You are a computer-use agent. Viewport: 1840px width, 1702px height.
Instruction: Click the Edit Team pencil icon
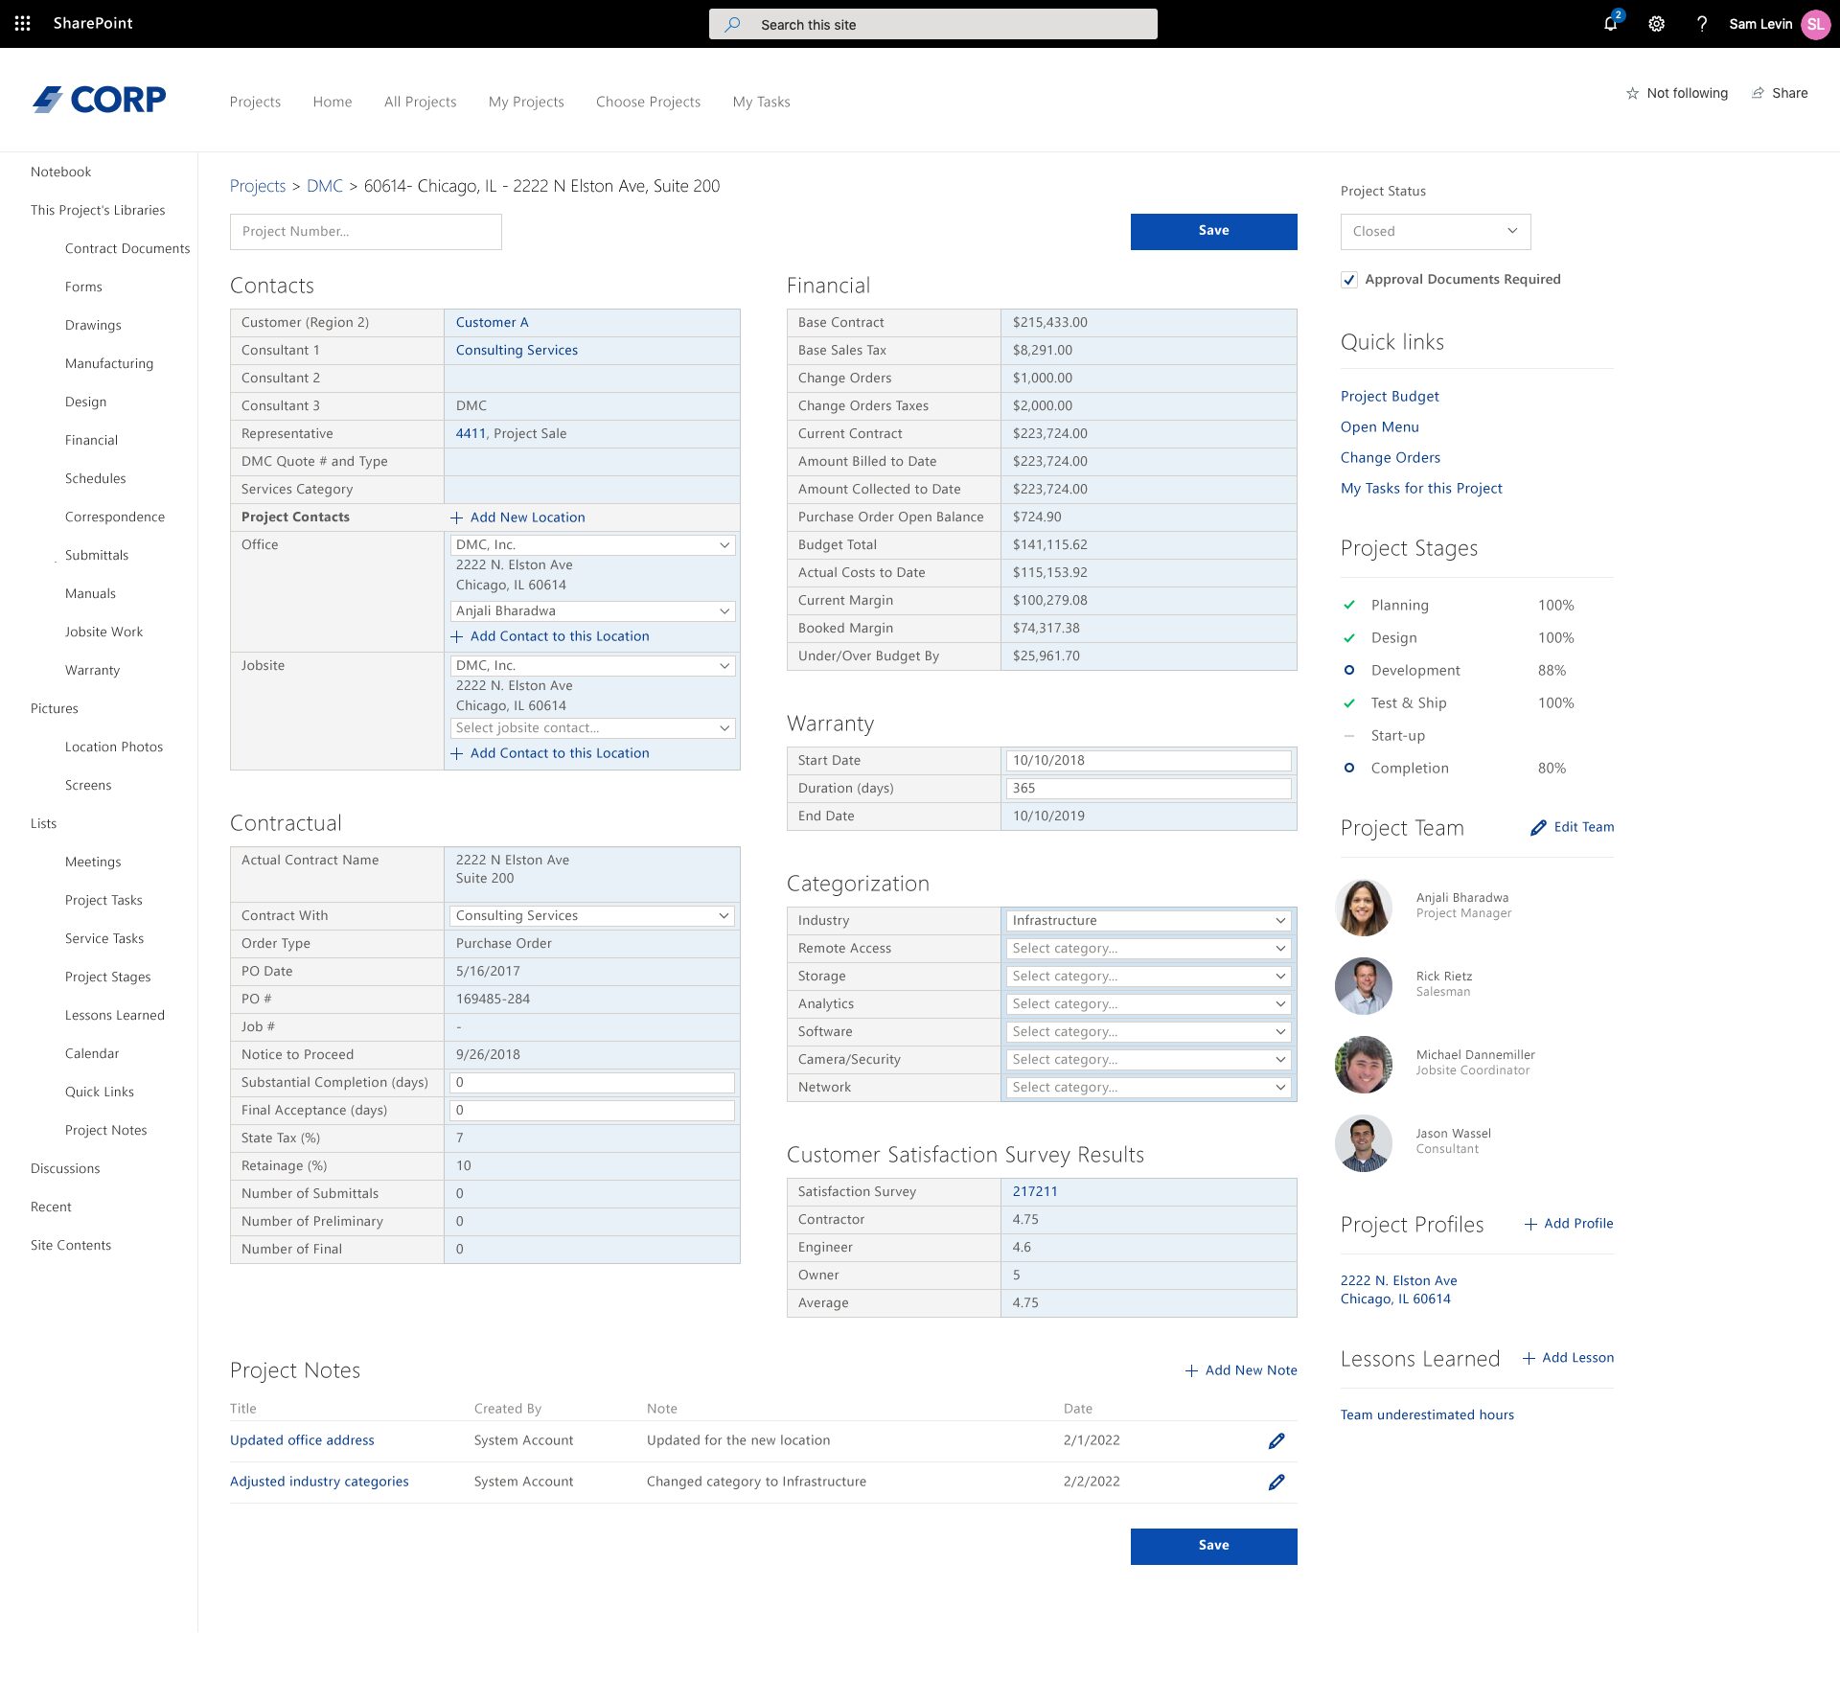click(x=1538, y=827)
